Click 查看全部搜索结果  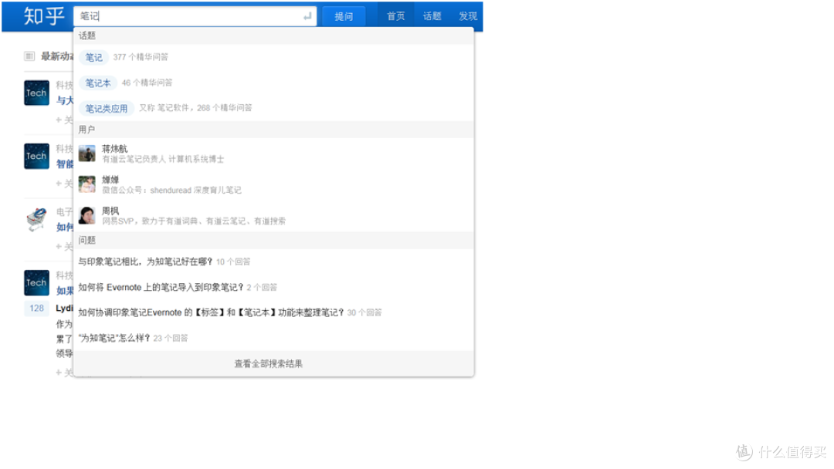[269, 364]
